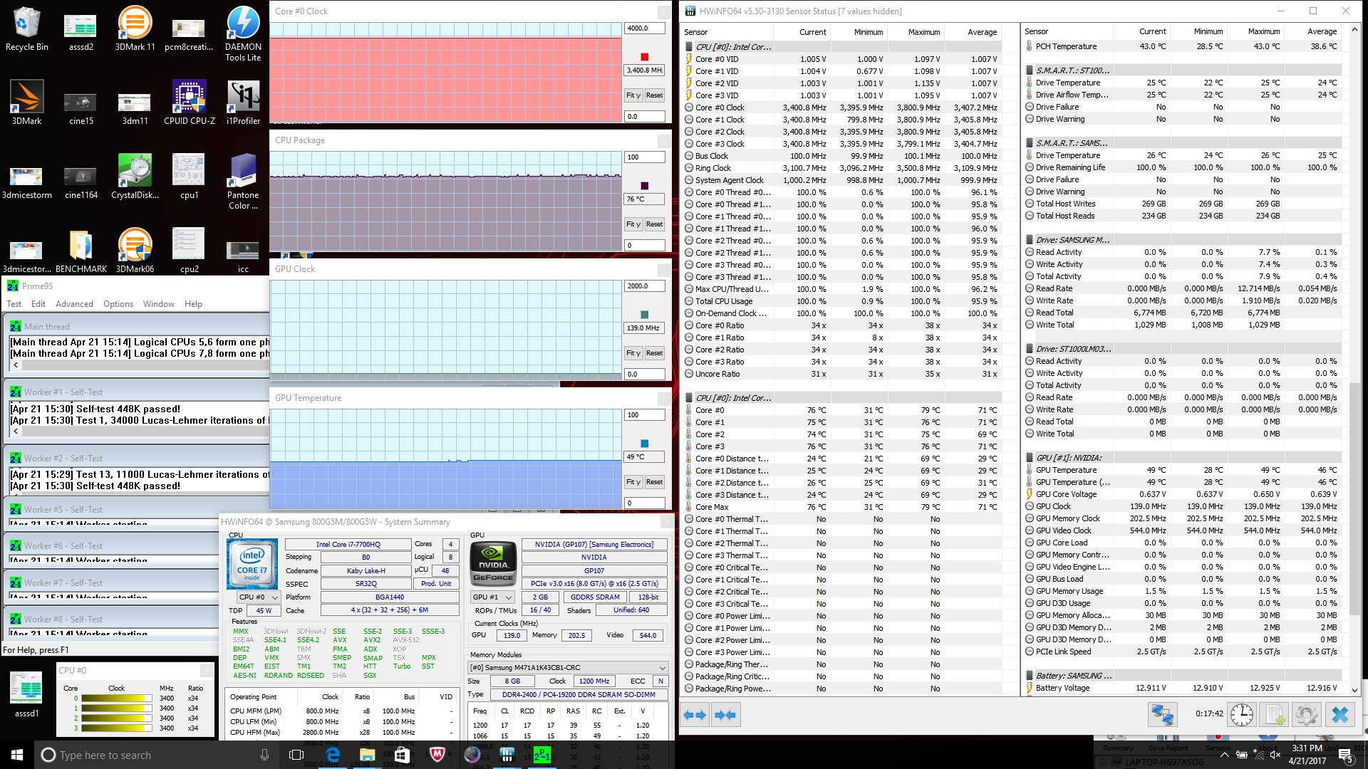This screenshot has width=1368, height=769.
Task: Open HWiNFO sensor settings gear
Action: pyautogui.click(x=1307, y=714)
